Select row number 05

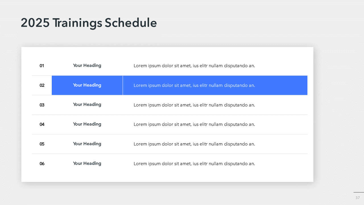tap(42, 144)
